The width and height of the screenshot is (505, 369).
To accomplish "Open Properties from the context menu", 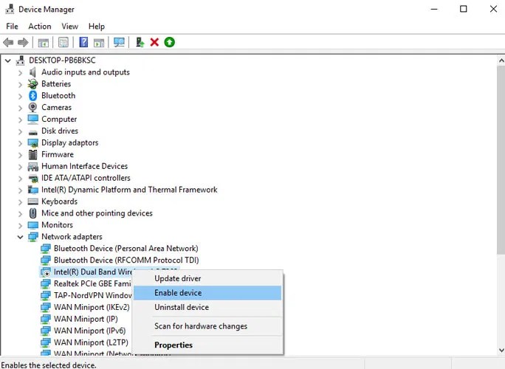I will coord(207,345).
